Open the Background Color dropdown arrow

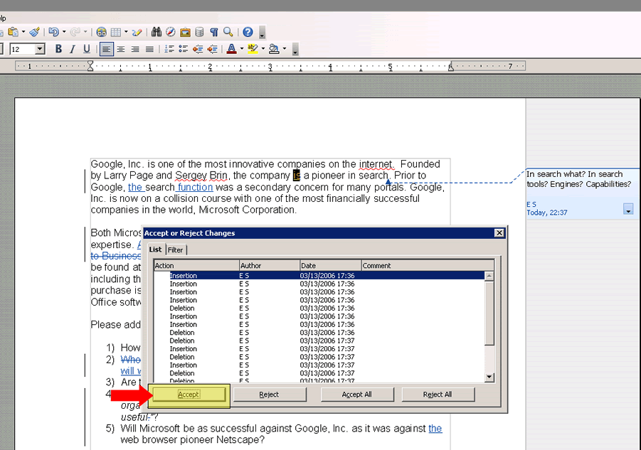coord(284,50)
